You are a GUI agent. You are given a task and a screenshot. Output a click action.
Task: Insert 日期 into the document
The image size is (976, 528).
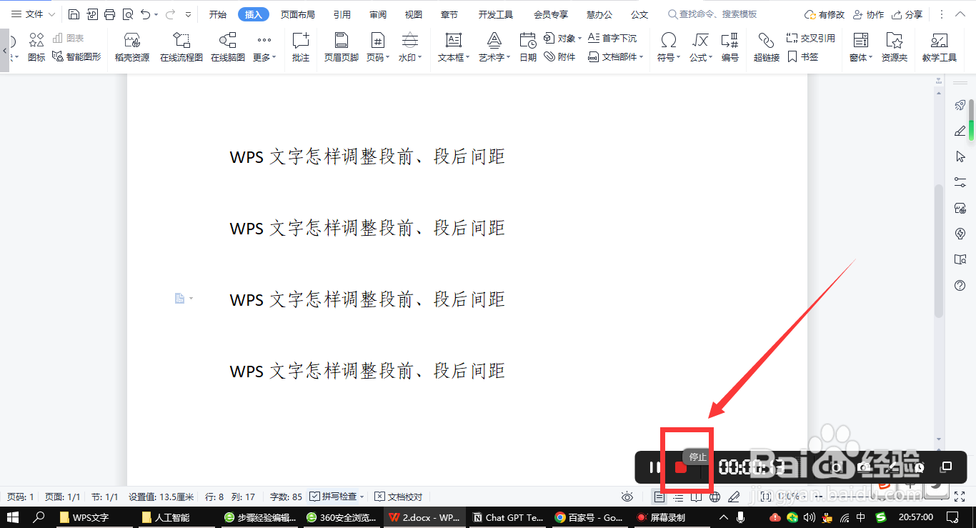pos(528,47)
